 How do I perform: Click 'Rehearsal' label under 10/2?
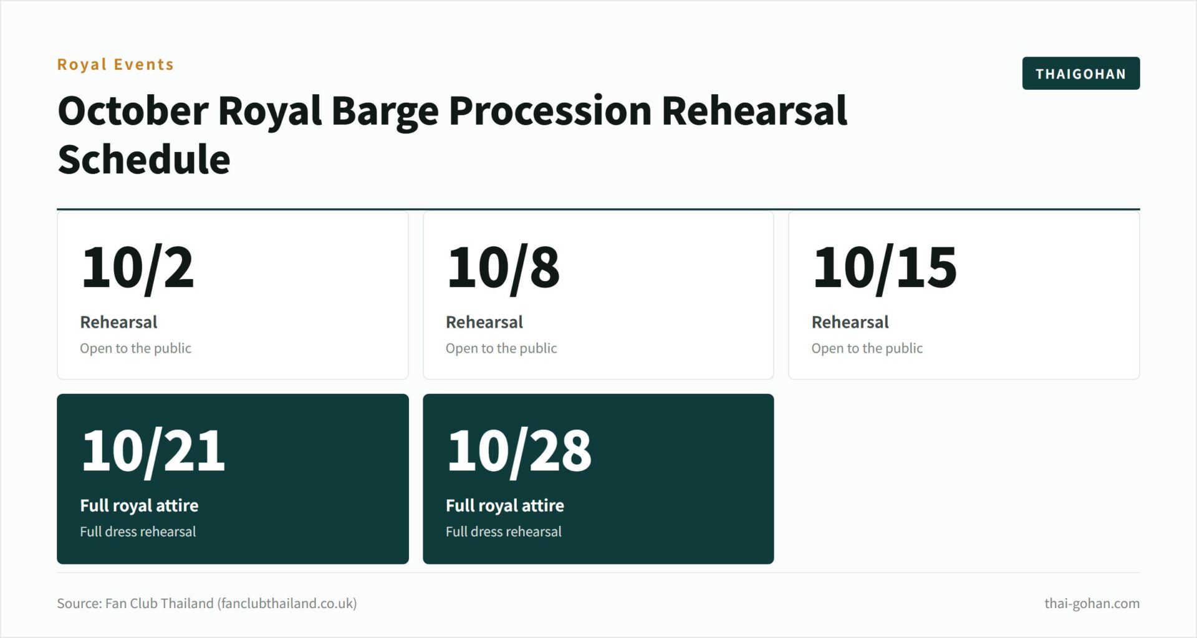[x=118, y=322]
